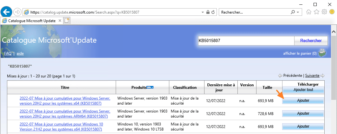
Task: Expand browser search provider dropdown arrow
Action: pyautogui.click(x=298, y=12)
